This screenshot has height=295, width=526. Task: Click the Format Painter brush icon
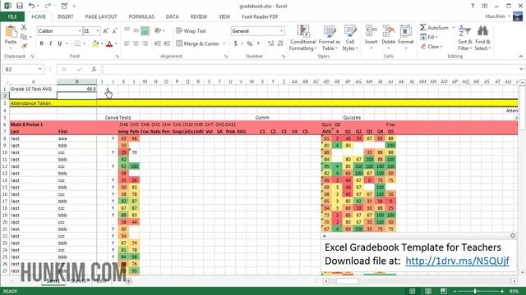click(x=24, y=46)
